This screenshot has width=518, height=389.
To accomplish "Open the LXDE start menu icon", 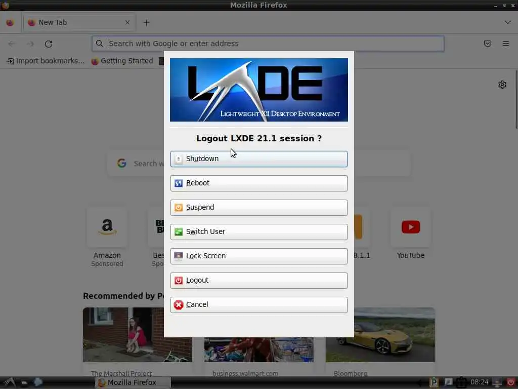I will tap(9, 382).
